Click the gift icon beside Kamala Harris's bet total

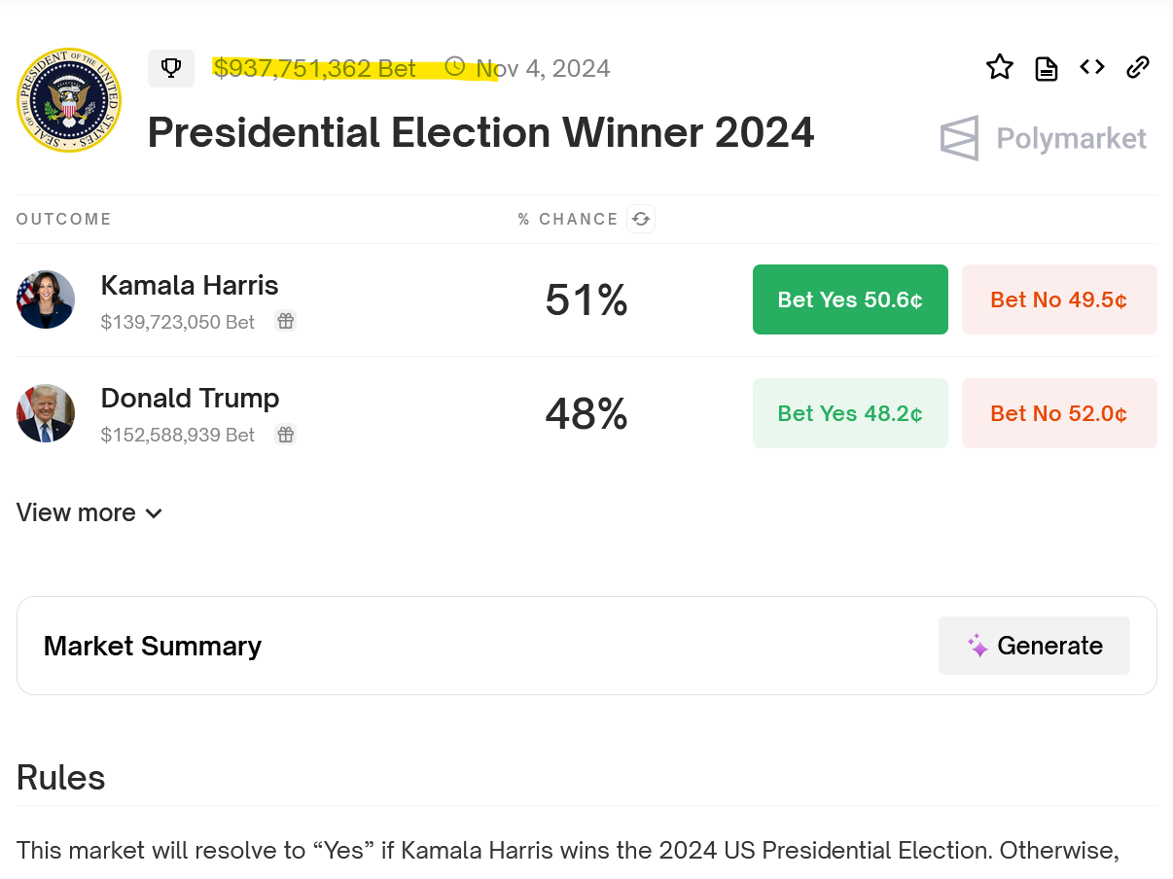click(x=285, y=320)
